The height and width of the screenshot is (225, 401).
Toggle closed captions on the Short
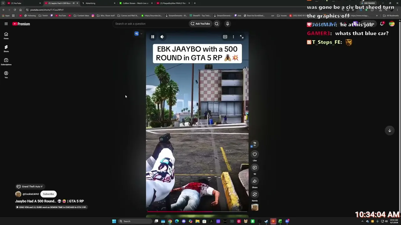pos(225,37)
